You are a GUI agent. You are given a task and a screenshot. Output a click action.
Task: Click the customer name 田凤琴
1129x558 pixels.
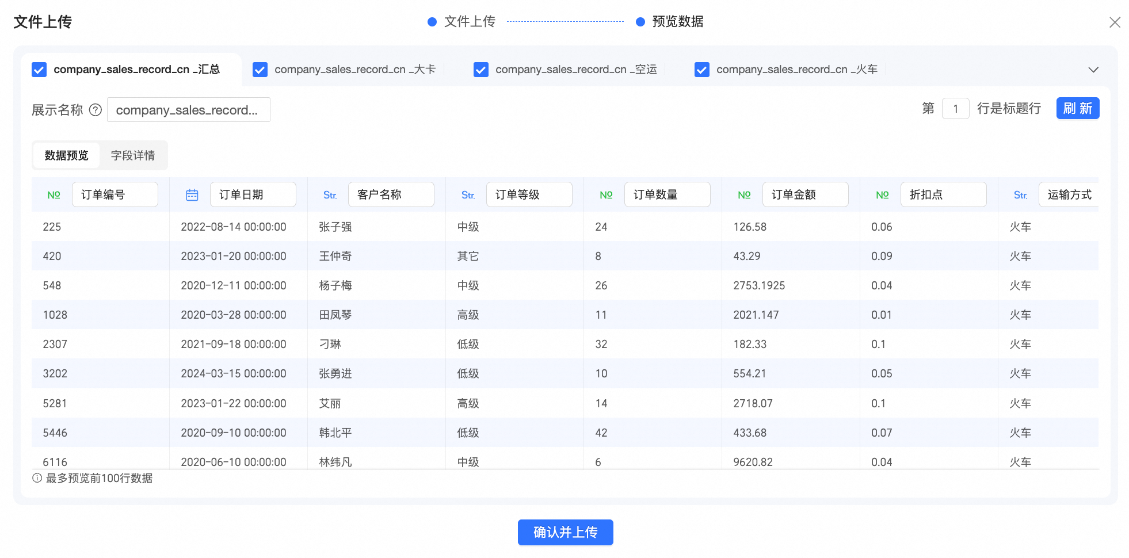[x=335, y=315]
